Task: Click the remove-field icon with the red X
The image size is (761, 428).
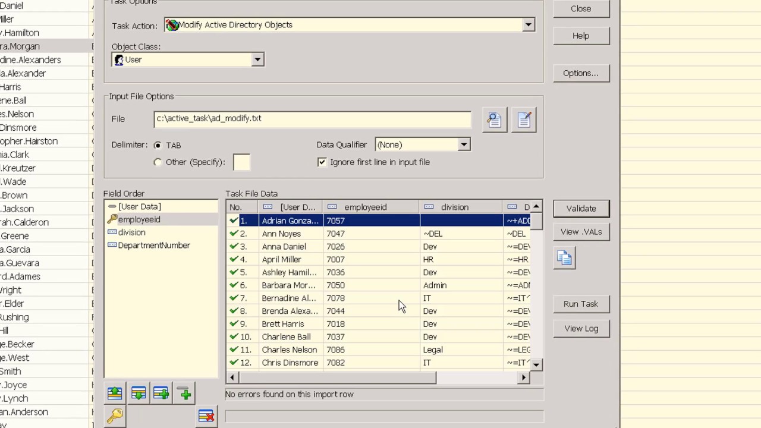Action: pos(206,416)
